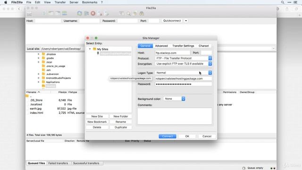The width and height of the screenshot is (302, 170).
Task: Open Site Manager from the FileZilla toolbar
Action: (29, 14)
